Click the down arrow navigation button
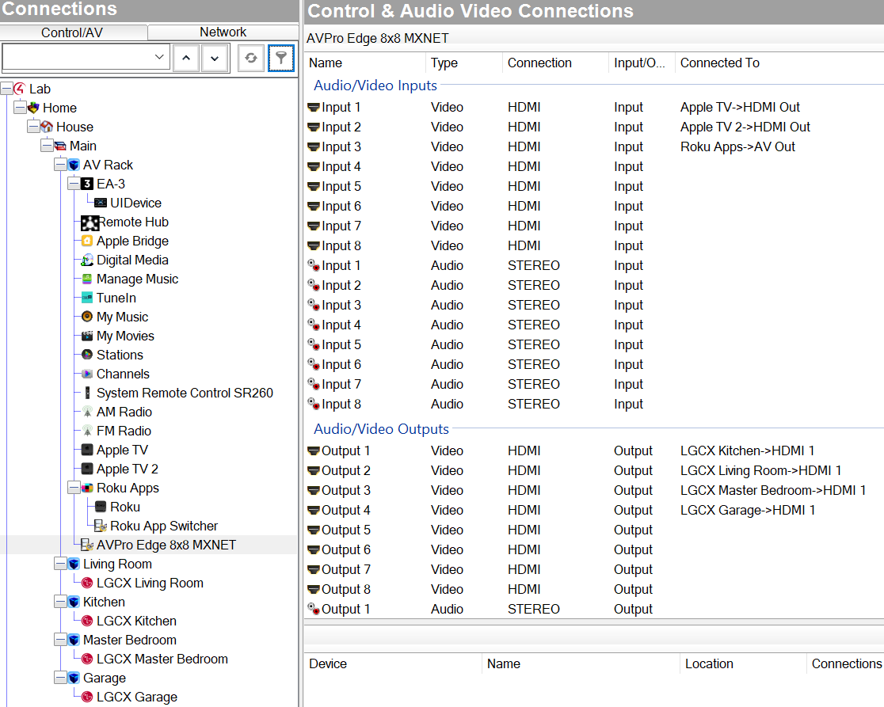Viewport: 884px width, 707px height. pos(214,58)
